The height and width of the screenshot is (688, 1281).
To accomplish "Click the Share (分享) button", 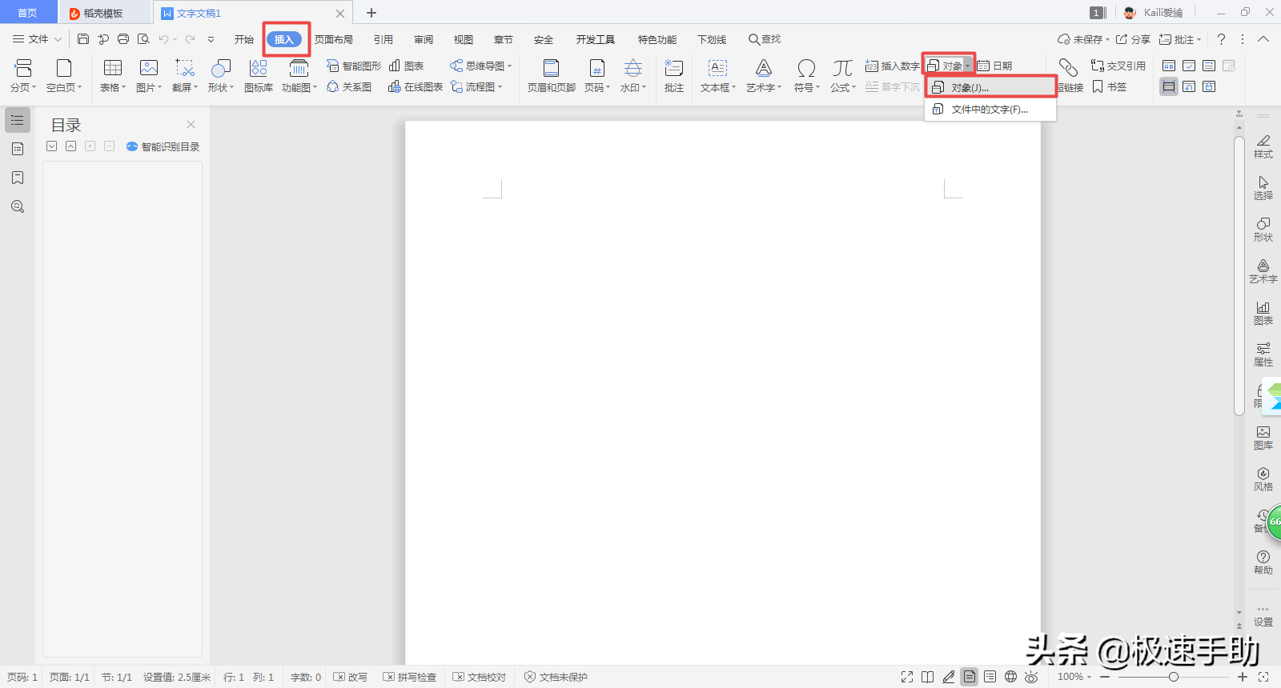I will [1133, 39].
